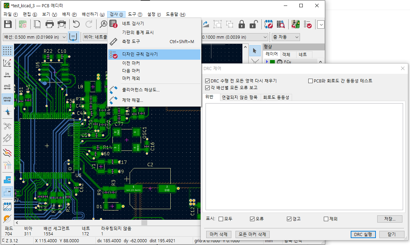This screenshot has height=245, width=410.
Task: Click the Save board icon
Action: tap(8, 24)
